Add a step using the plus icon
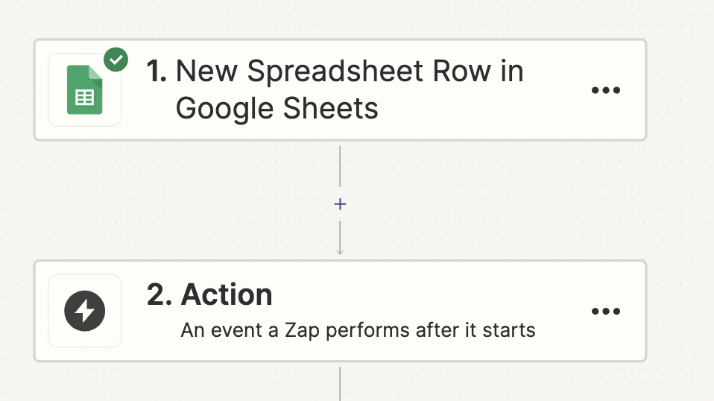 340,204
